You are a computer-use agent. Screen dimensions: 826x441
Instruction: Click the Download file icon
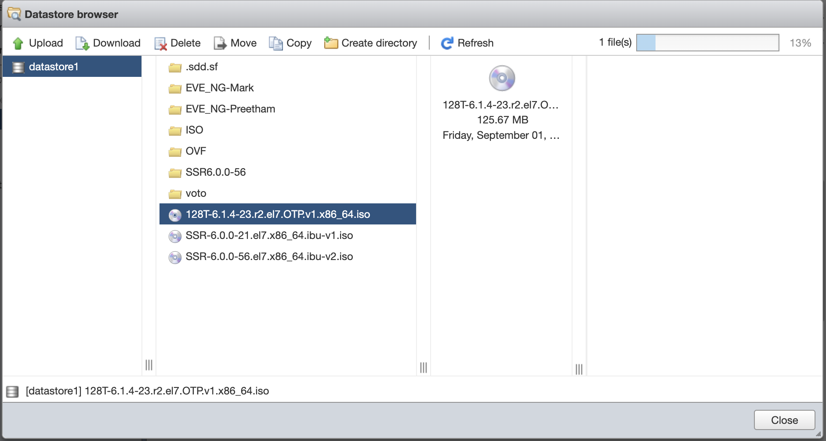[82, 43]
